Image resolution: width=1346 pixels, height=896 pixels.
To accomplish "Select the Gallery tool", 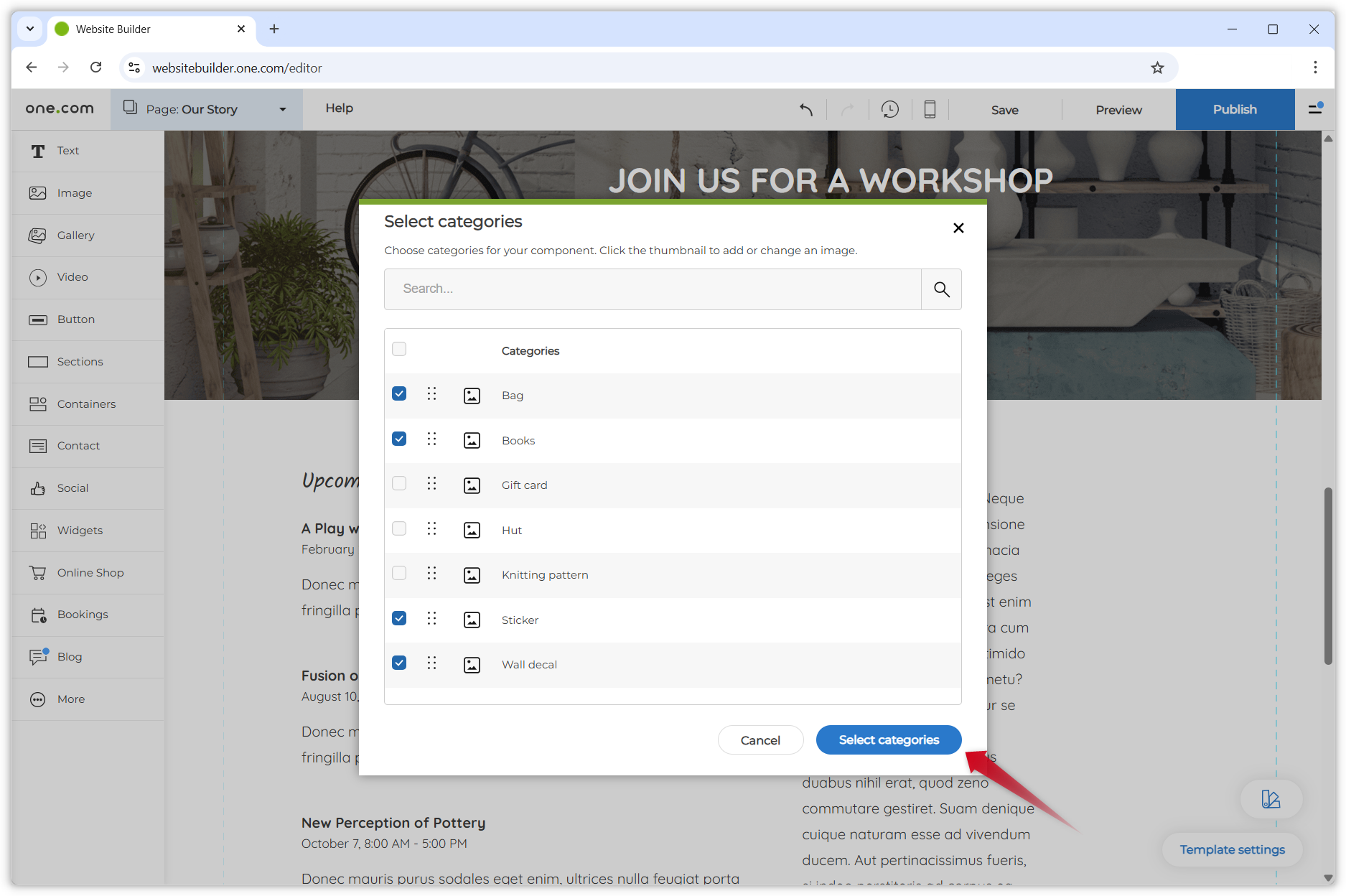I will tap(75, 235).
